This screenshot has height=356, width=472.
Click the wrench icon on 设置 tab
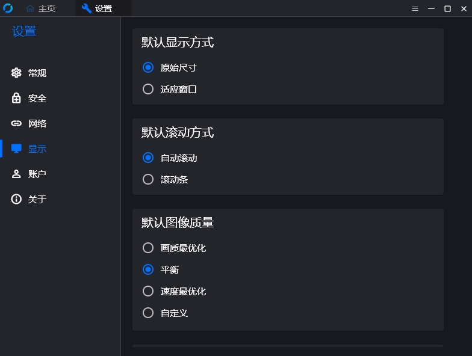87,8
